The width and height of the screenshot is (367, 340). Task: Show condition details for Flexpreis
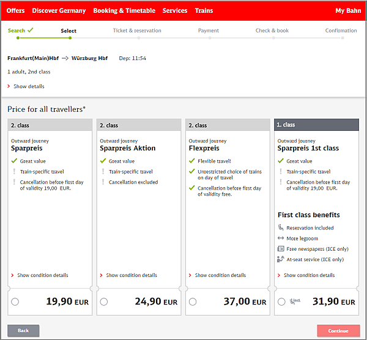(220, 275)
